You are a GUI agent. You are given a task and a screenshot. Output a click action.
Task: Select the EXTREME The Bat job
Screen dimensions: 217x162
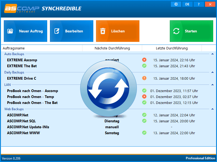point(22,66)
